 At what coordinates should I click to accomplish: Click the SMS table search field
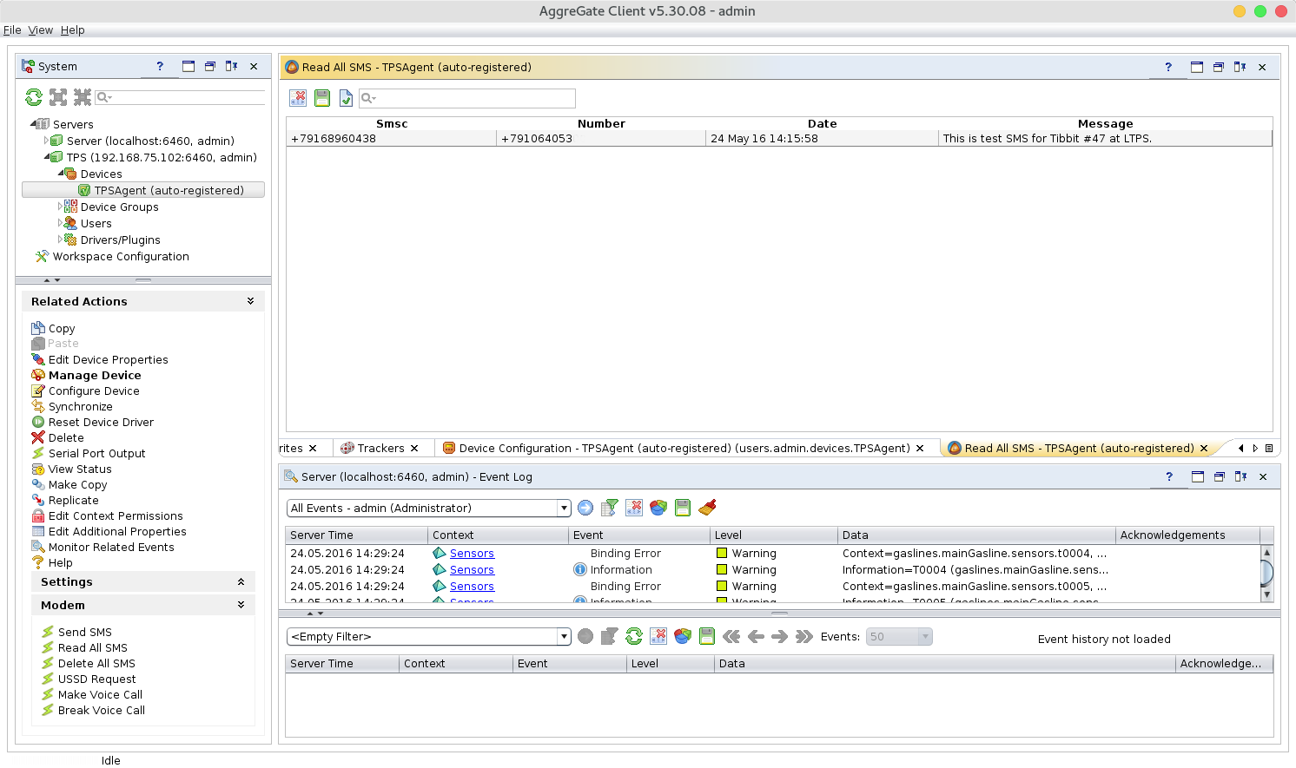[x=466, y=98]
